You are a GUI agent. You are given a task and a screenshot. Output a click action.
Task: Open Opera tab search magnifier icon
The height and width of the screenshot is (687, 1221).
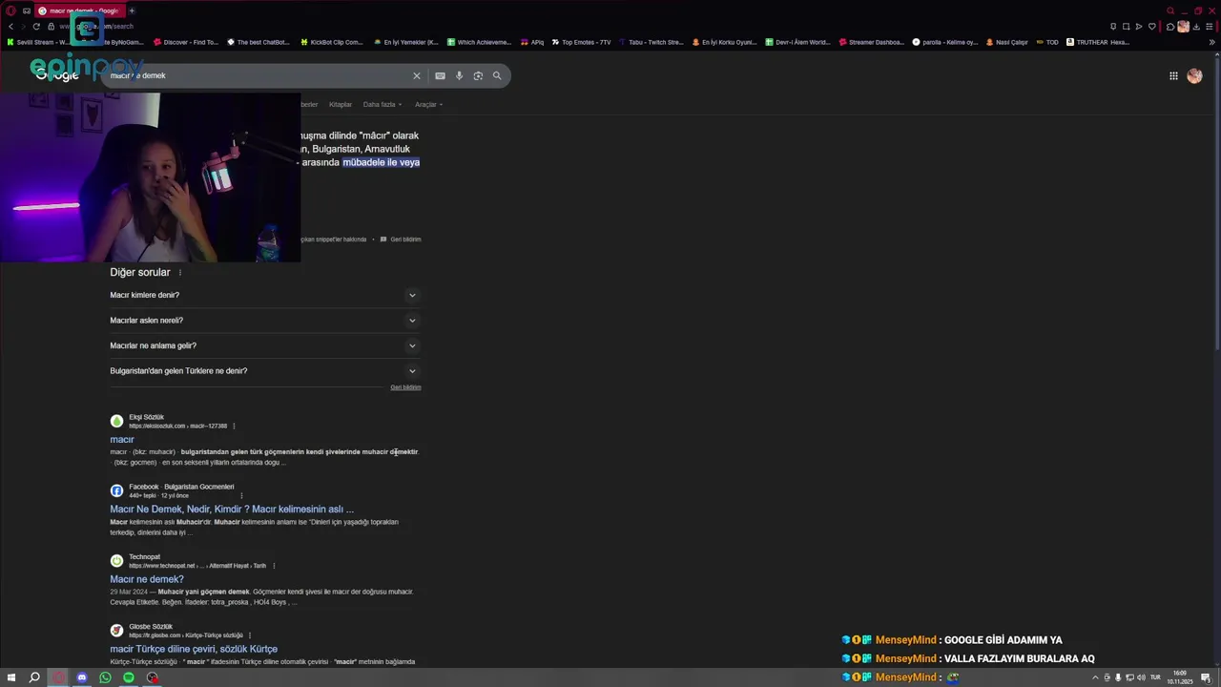pos(1170,10)
